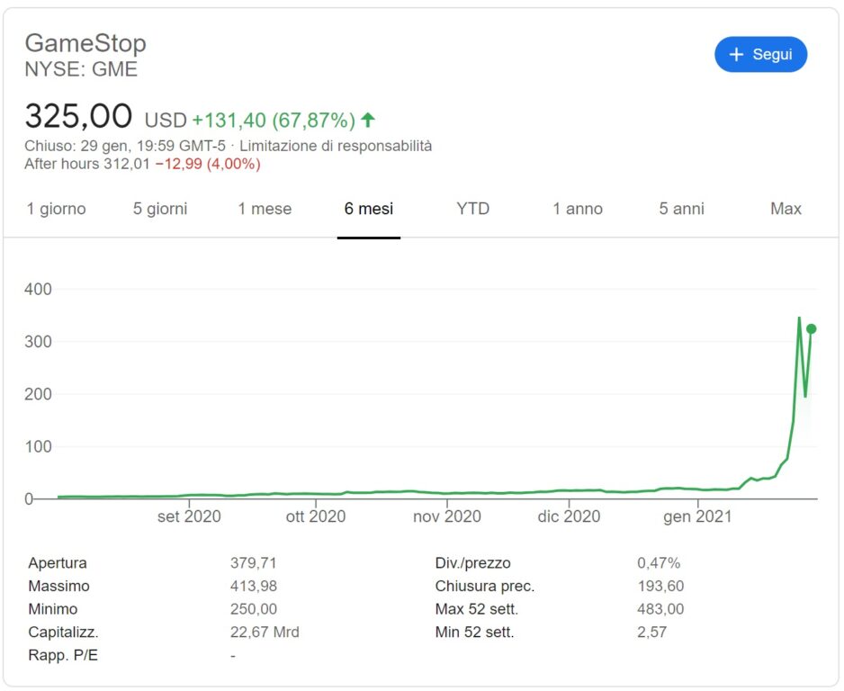This screenshot has height=691, width=844.
Task: Click the plus icon in Segui button
Action: click(736, 54)
